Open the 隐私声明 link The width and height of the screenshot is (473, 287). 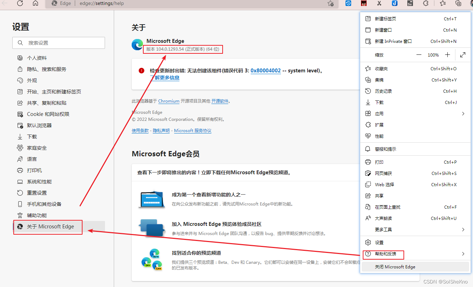pyautogui.click(x=161, y=130)
